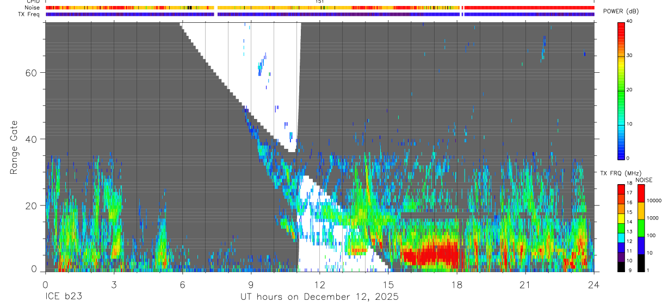Click the 24 hour tick on UT axis
Image resolution: width=668 pixels, height=308 pixels.
click(593, 284)
